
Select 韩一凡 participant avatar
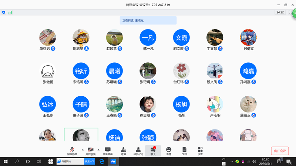point(148,37)
